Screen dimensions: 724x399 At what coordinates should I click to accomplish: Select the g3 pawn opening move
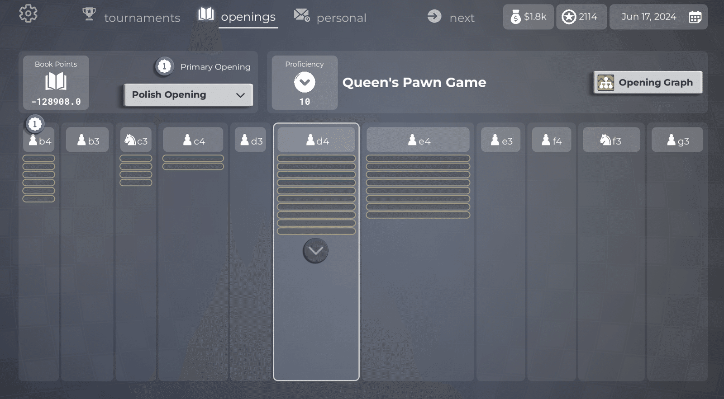(x=677, y=140)
